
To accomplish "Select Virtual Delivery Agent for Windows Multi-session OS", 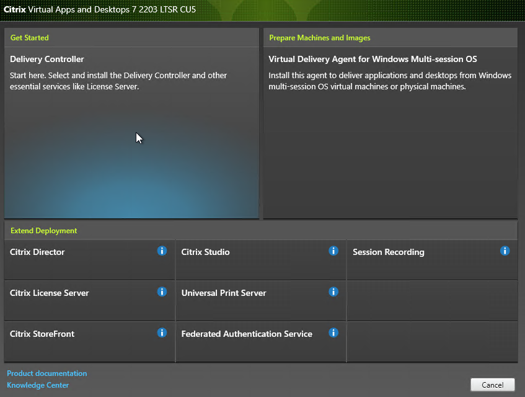I will (x=372, y=60).
